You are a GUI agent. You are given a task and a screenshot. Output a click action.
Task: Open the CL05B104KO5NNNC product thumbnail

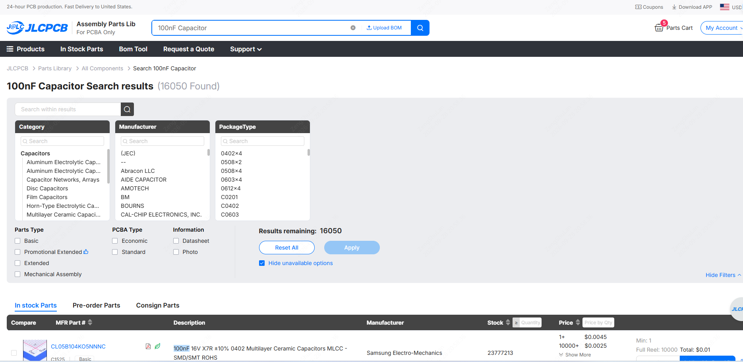35,350
